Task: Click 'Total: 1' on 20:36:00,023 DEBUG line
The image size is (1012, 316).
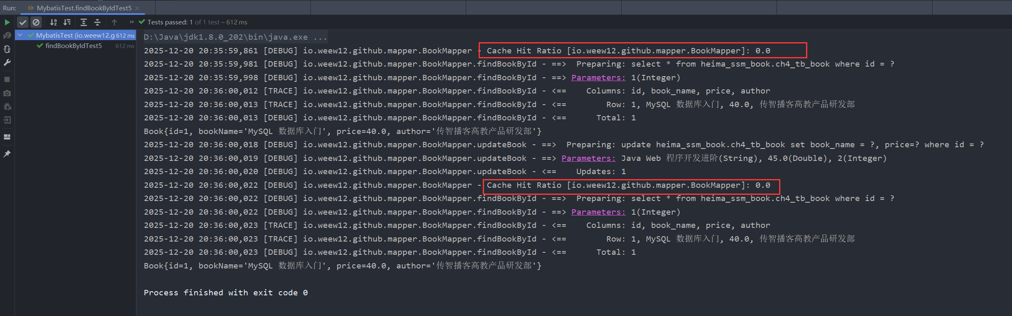Action: [x=616, y=252]
